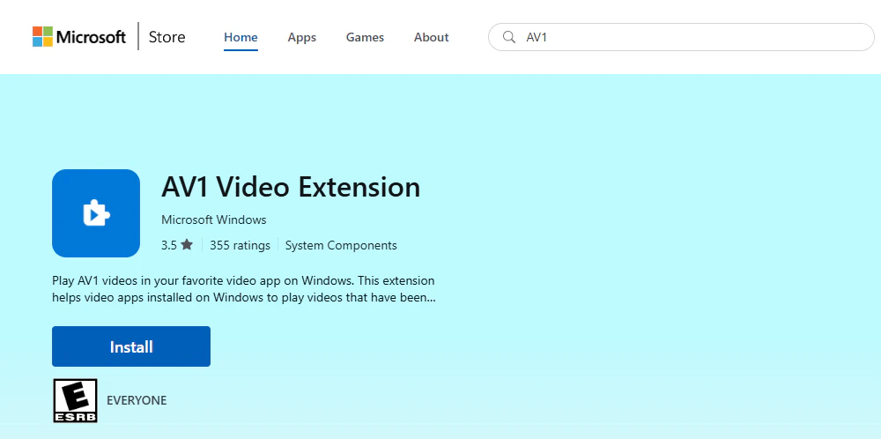Click the Microsoft logo icon

[x=42, y=36]
